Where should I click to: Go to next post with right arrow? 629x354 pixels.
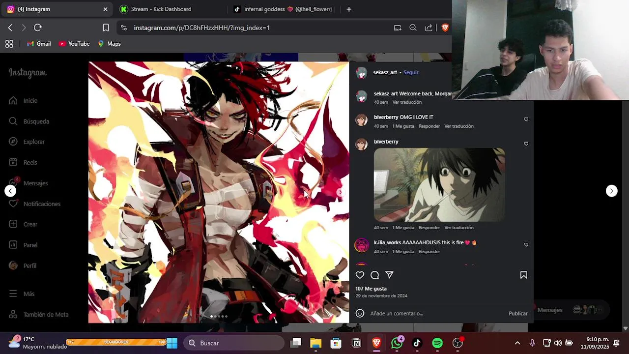tap(612, 191)
